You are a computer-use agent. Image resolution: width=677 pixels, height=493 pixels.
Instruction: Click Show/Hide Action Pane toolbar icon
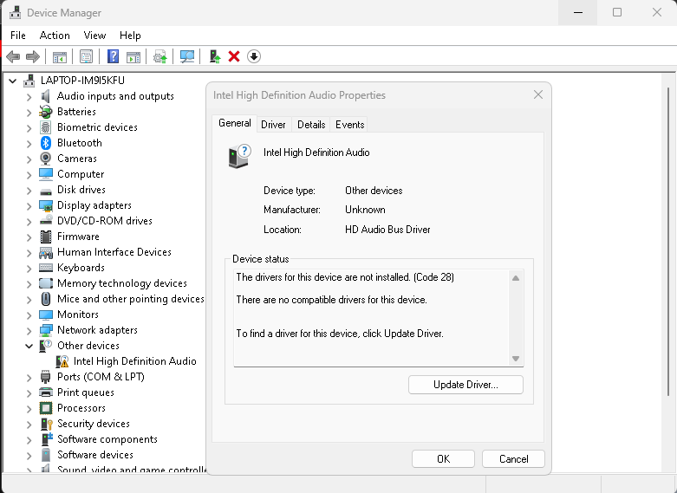click(x=133, y=56)
